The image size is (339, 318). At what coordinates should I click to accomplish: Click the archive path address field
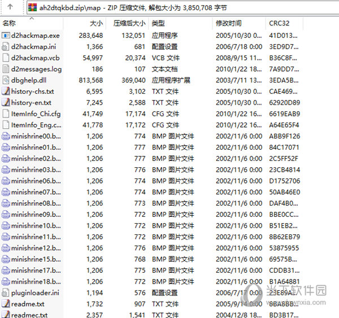(x=182, y=8)
